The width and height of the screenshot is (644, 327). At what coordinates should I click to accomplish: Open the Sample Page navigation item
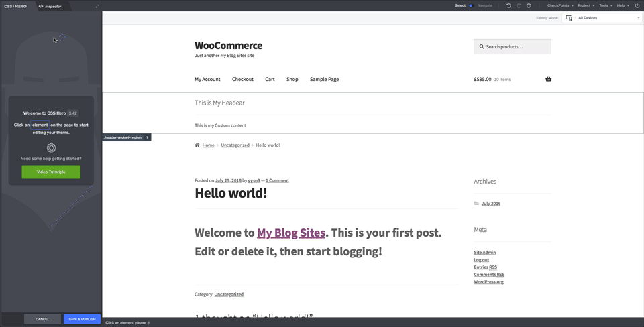click(x=324, y=79)
